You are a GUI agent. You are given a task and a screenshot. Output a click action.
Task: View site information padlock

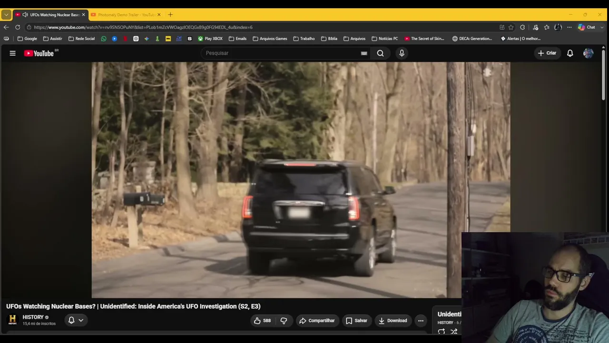(x=29, y=27)
